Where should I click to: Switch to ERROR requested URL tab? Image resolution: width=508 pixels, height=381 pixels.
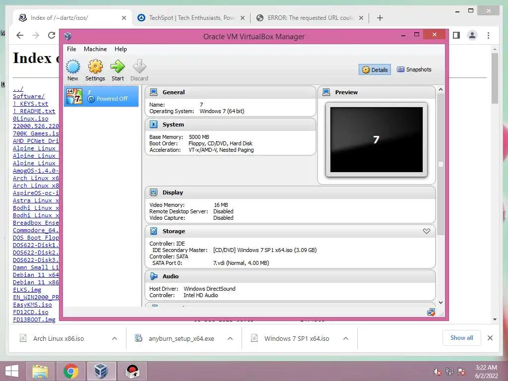[310, 18]
